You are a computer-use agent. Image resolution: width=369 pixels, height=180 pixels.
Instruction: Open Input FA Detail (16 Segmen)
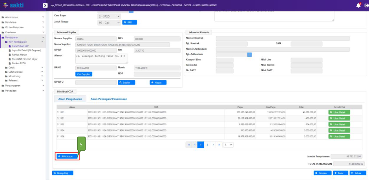tap(27, 50)
